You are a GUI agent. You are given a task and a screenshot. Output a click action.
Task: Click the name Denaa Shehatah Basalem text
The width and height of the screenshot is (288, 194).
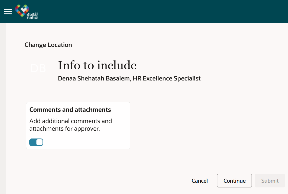pyautogui.click(x=94, y=78)
